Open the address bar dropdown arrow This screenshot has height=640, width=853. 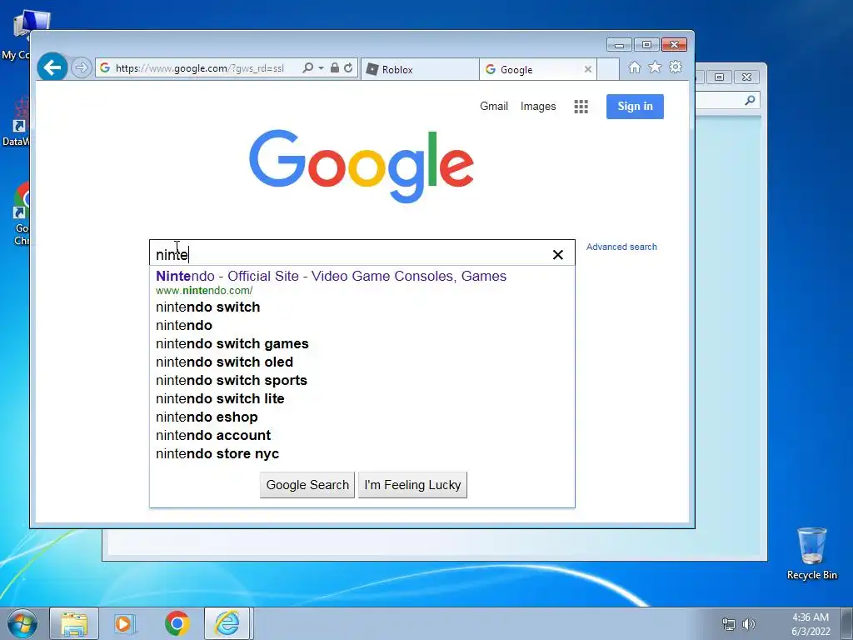[x=321, y=68]
